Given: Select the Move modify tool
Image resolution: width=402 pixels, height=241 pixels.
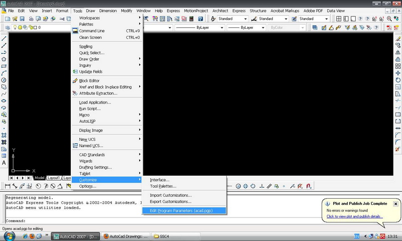Looking at the screenshot, I should (398, 73).
